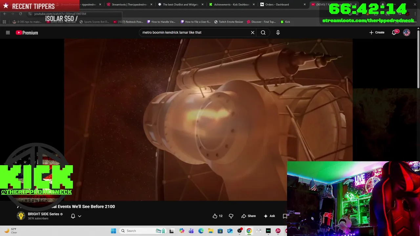The height and width of the screenshot is (236, 420).
Task: Use the page vertical scrollbar
Action: point(418,59)
